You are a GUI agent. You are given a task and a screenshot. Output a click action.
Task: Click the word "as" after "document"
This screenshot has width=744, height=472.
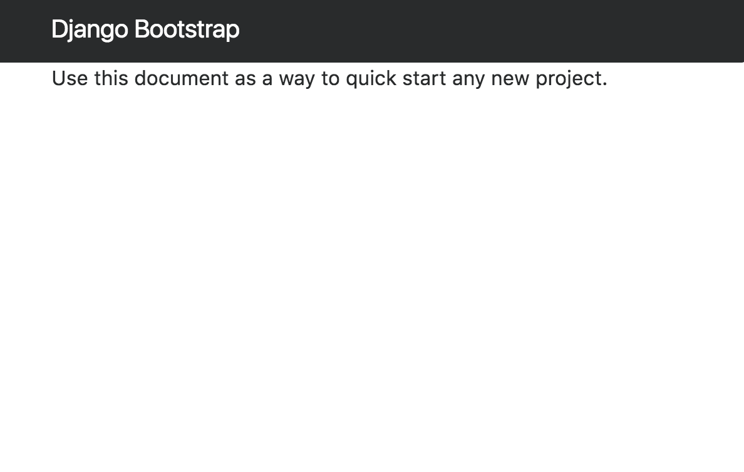point(245,80)
